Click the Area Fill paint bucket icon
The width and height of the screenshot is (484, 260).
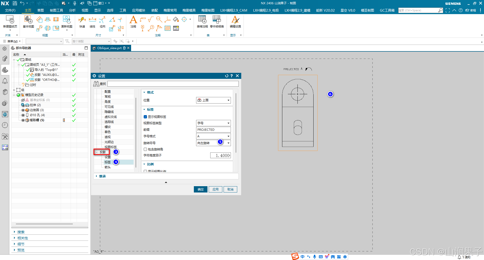pos(176,19)
